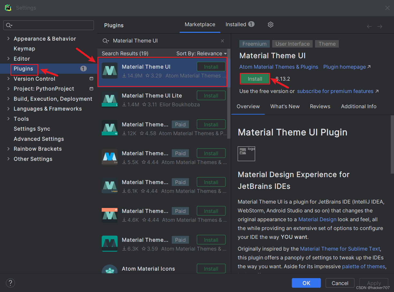394x292 pixels.
Task: Expand the Editor settings node
Action: pos(8,59)
